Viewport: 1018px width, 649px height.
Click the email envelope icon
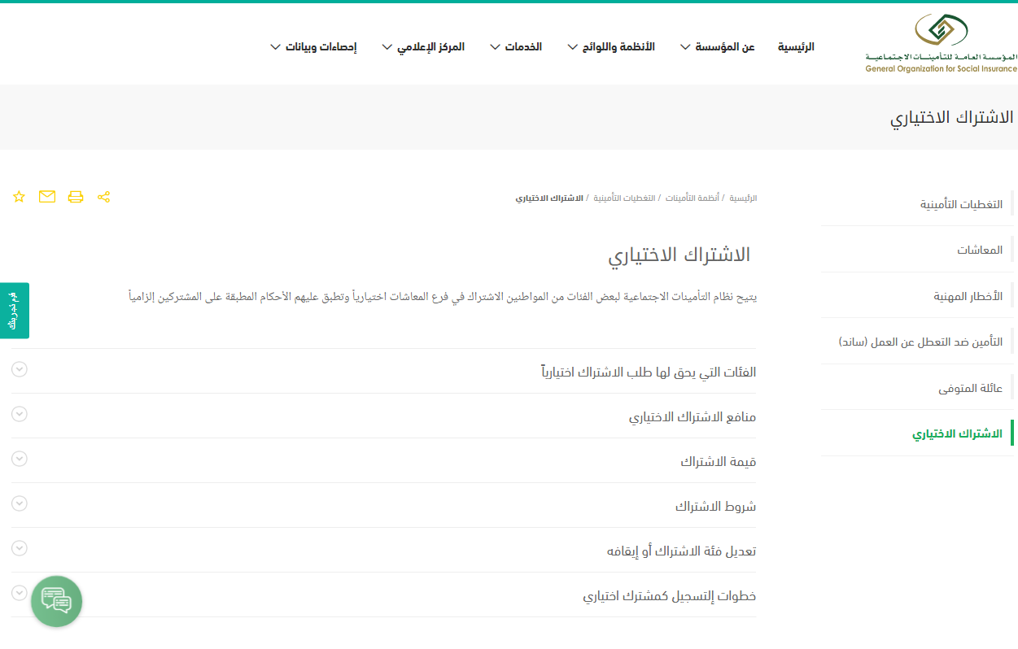(x=47, y=197)
